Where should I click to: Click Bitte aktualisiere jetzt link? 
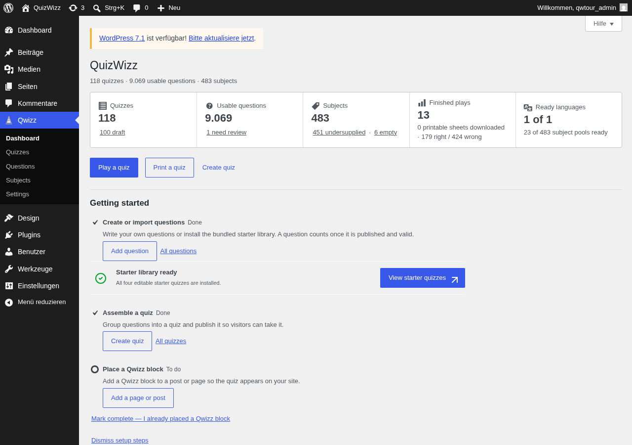221,38
